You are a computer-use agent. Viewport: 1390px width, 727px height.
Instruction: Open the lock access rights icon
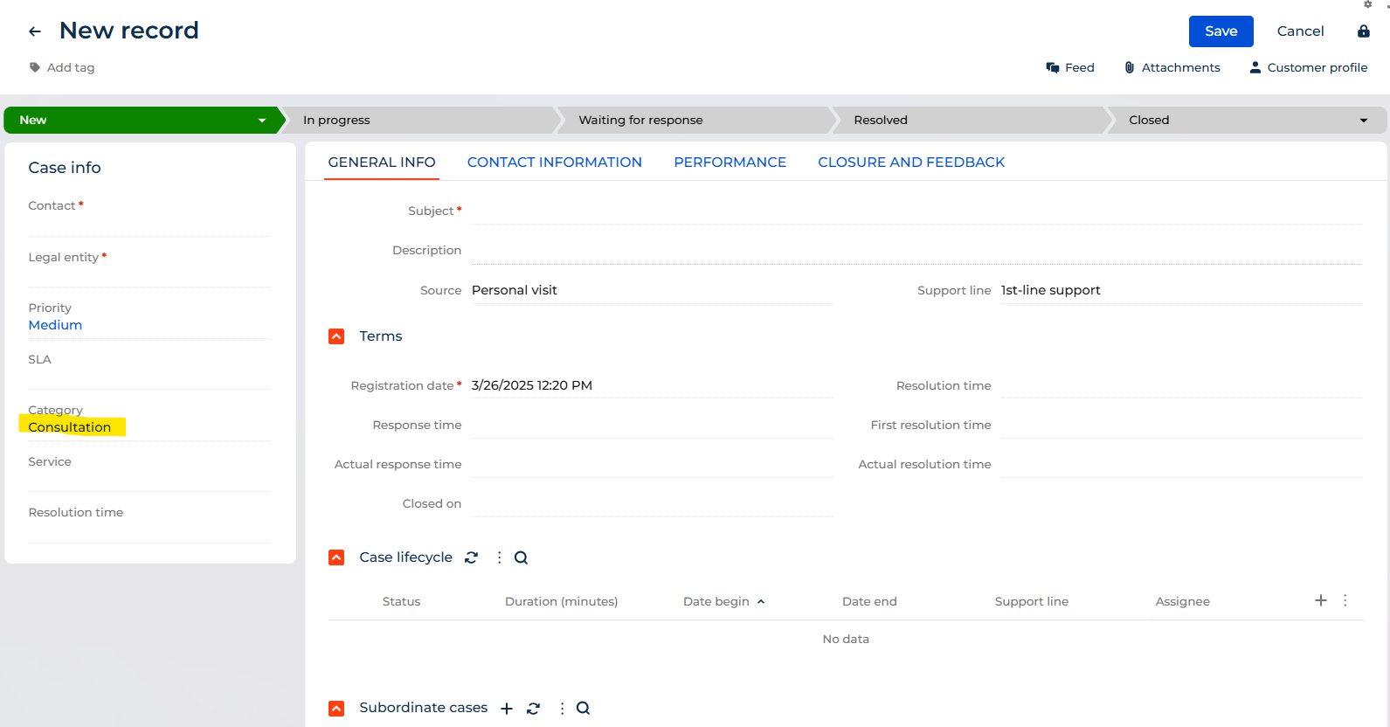coord(1364,31)
